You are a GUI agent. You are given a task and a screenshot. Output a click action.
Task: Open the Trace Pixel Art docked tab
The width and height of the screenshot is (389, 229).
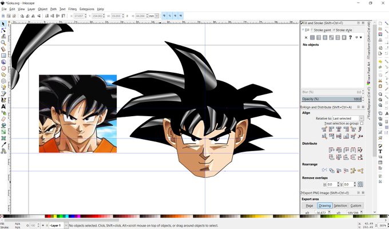(x=369, y=74)
